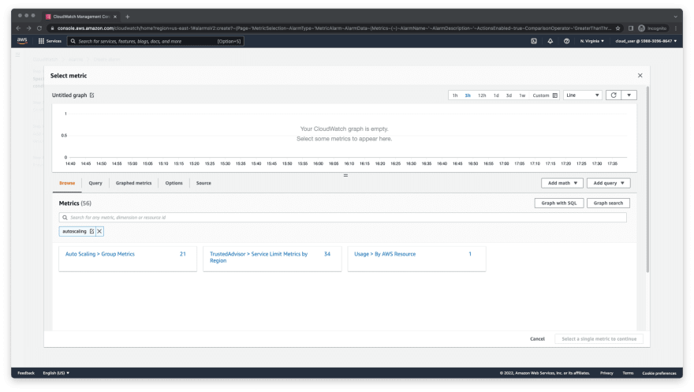Image resolution: width=694 pixels, height=392 pixels.
Task: Switch to the Graphed metrics tab
Action: pos(133,183)
